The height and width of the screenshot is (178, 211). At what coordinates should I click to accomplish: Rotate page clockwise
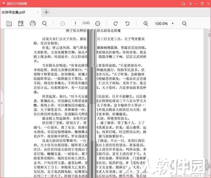(x=116, y=23)
